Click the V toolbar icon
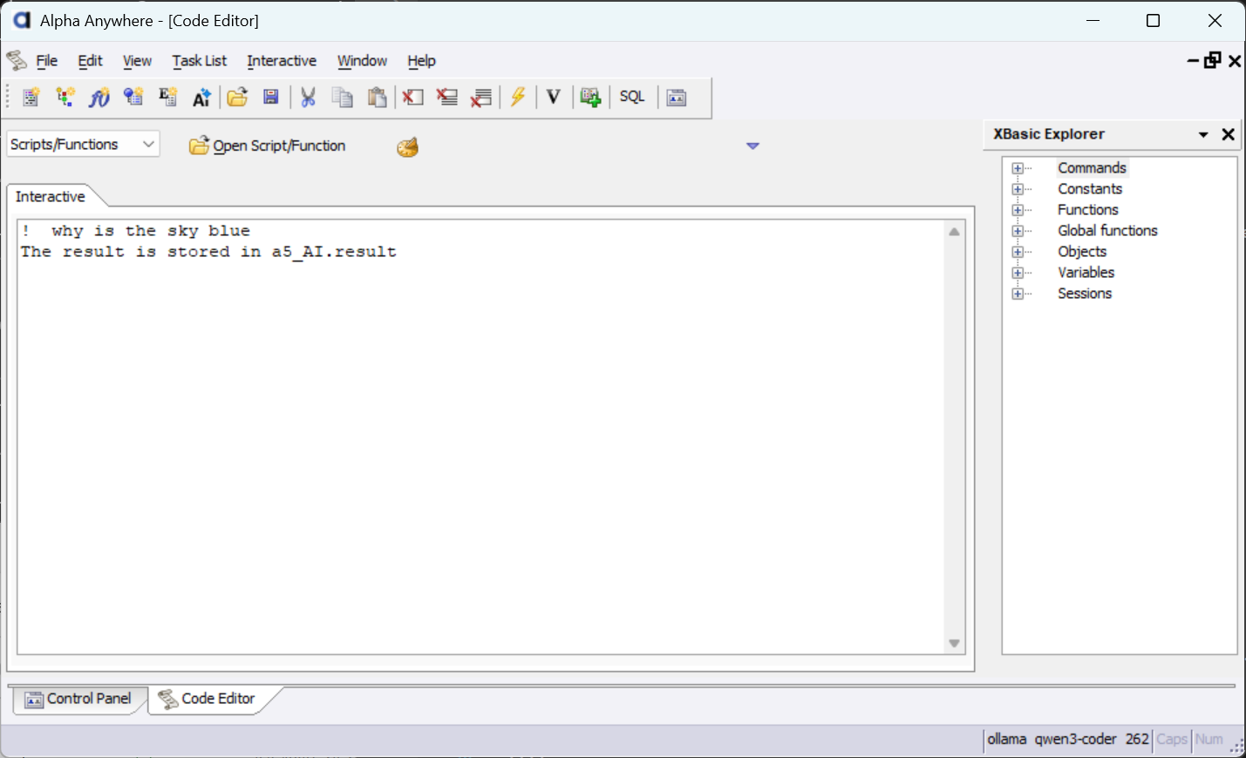 (553, 98)
